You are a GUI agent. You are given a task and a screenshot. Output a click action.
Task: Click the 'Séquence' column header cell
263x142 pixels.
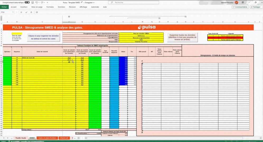tap(17, 52)
